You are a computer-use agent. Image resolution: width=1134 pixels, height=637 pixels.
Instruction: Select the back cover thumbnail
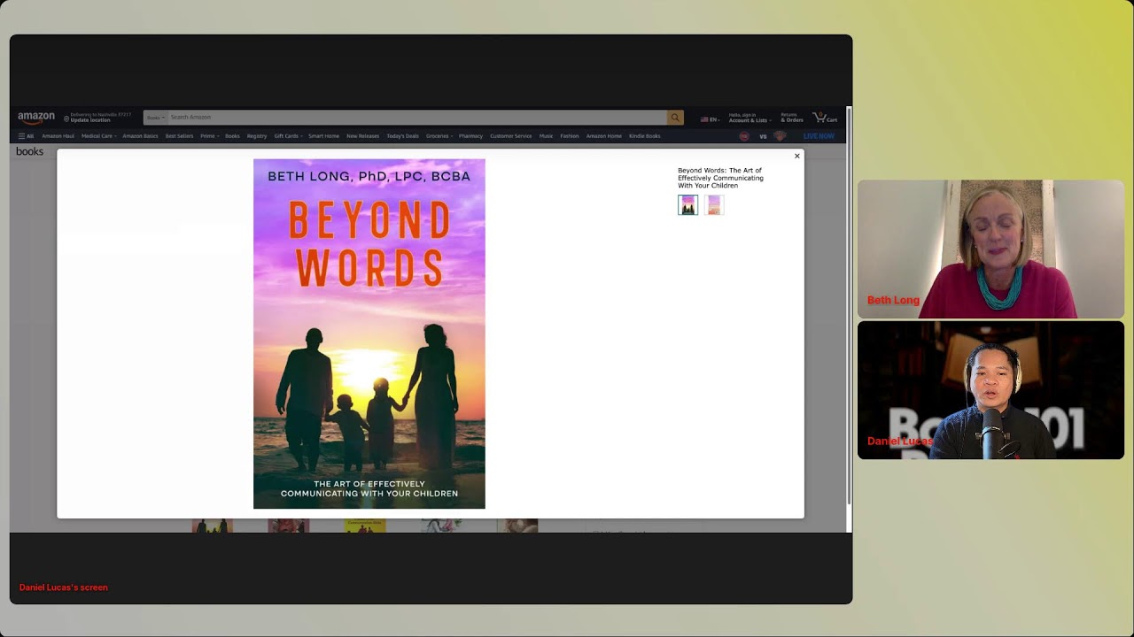point(714,204)
